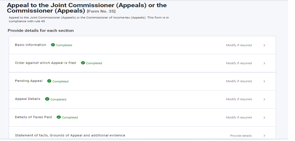Click 'Modify if required' for Order against Appeal

(239, 63)
